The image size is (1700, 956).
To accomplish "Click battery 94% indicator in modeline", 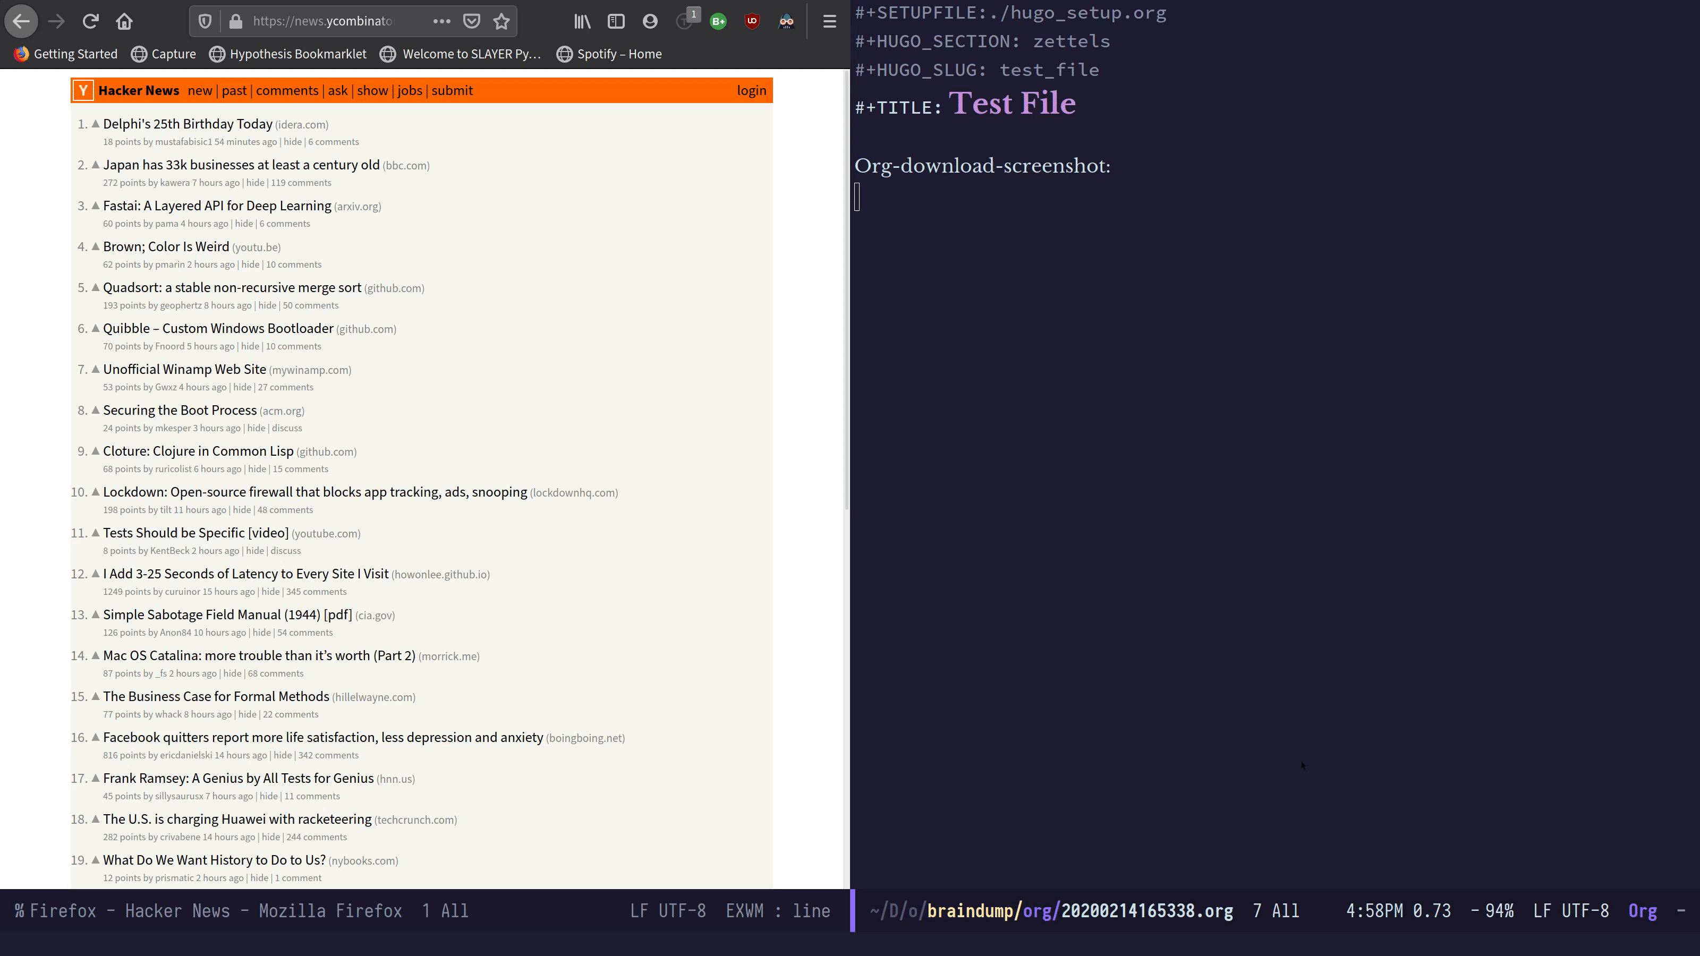I will 1492,911.
